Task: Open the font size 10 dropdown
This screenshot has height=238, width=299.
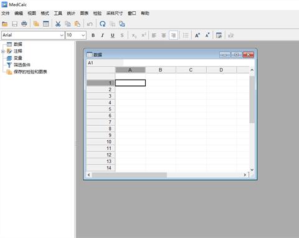Action: (83, 36)
